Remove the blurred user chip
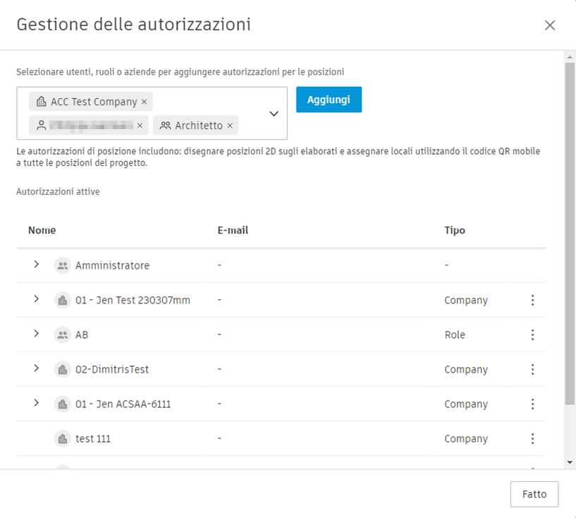 click(x=140, y=126)
